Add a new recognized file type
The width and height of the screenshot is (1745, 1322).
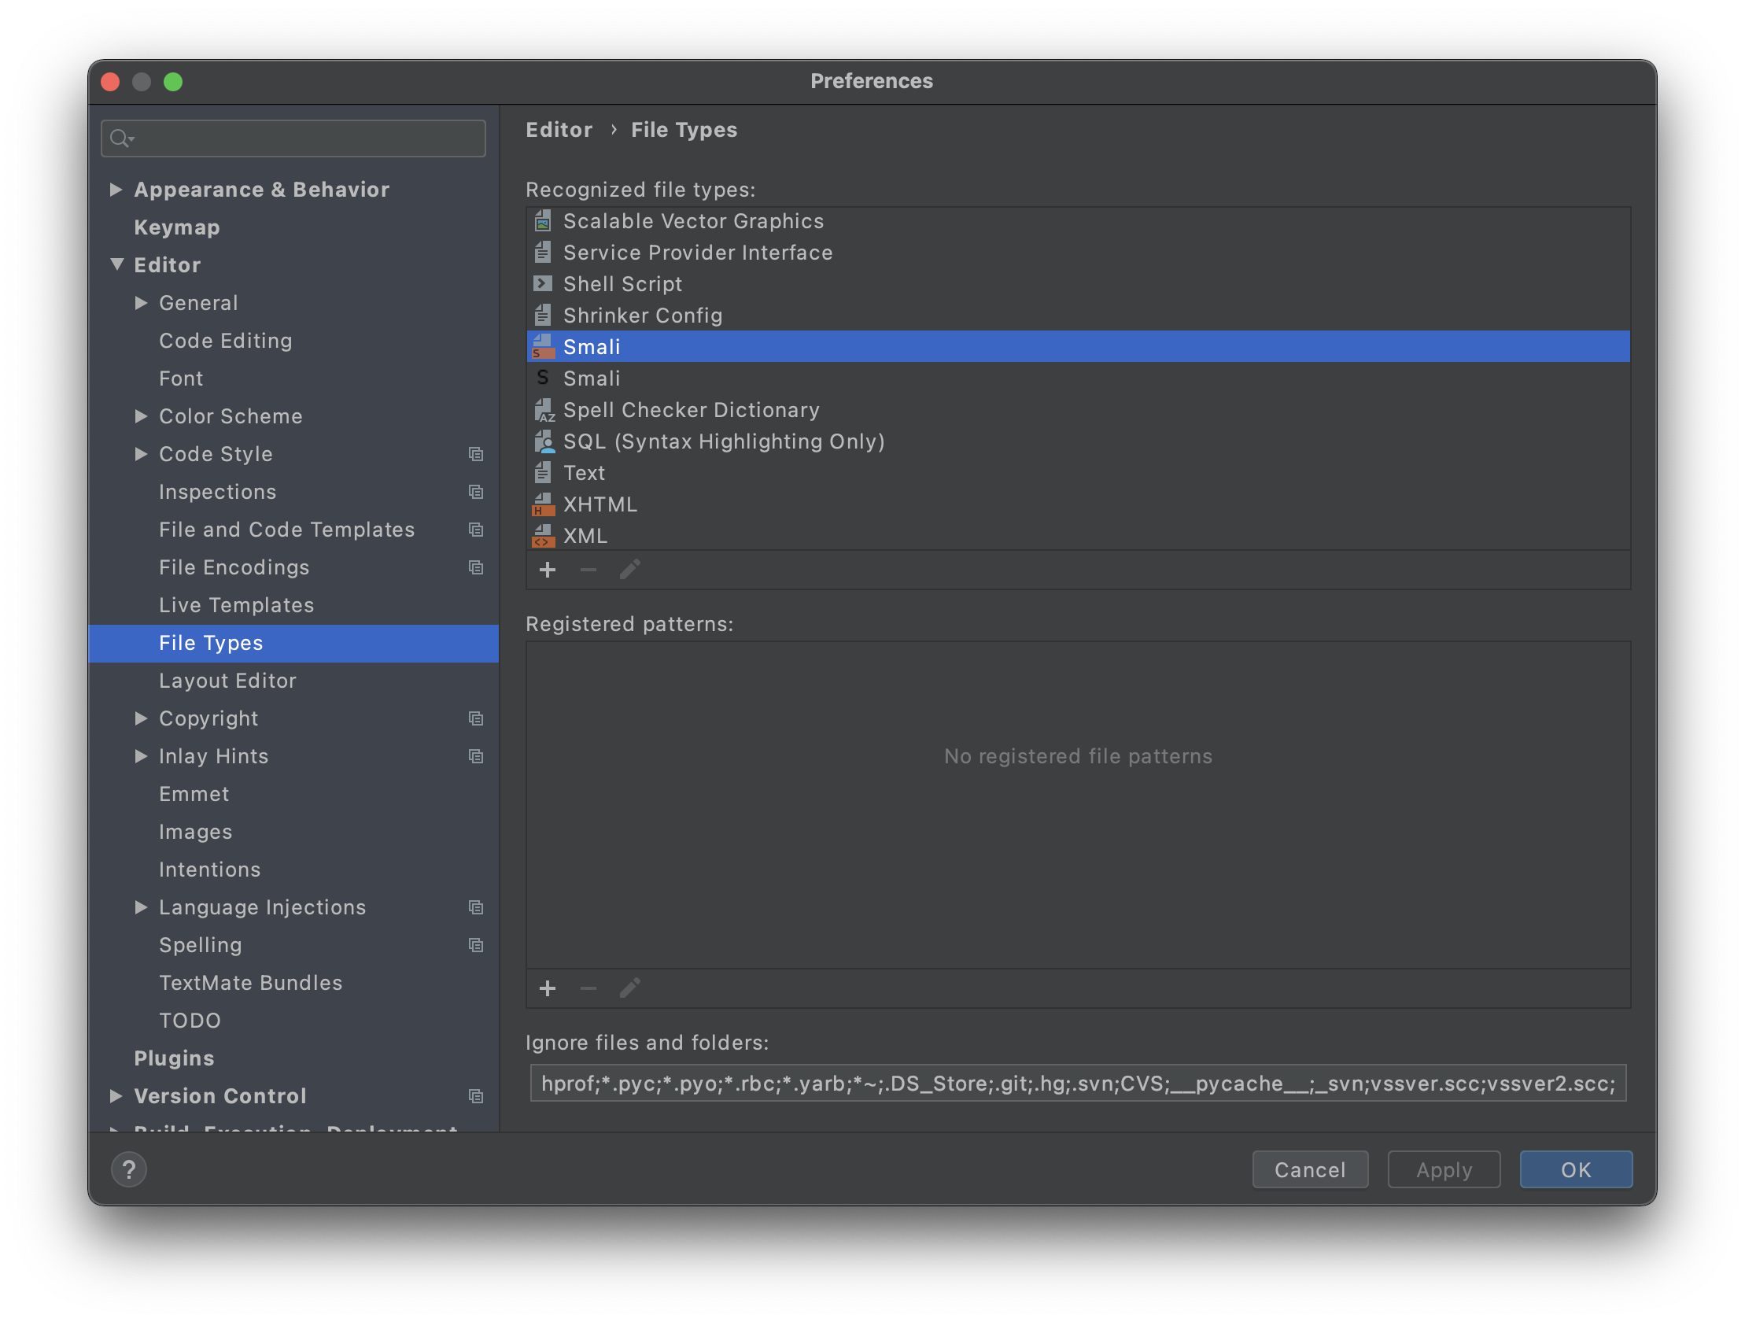pyautogui.click(x=548, y=570)
